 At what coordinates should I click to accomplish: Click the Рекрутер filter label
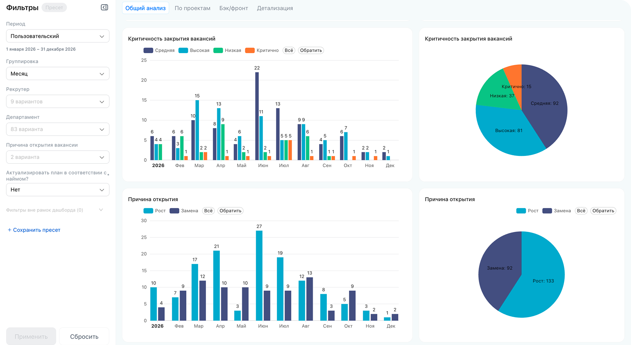click(18, 89)
